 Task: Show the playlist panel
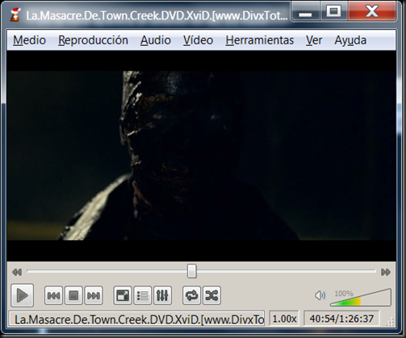tap(143, 295)
